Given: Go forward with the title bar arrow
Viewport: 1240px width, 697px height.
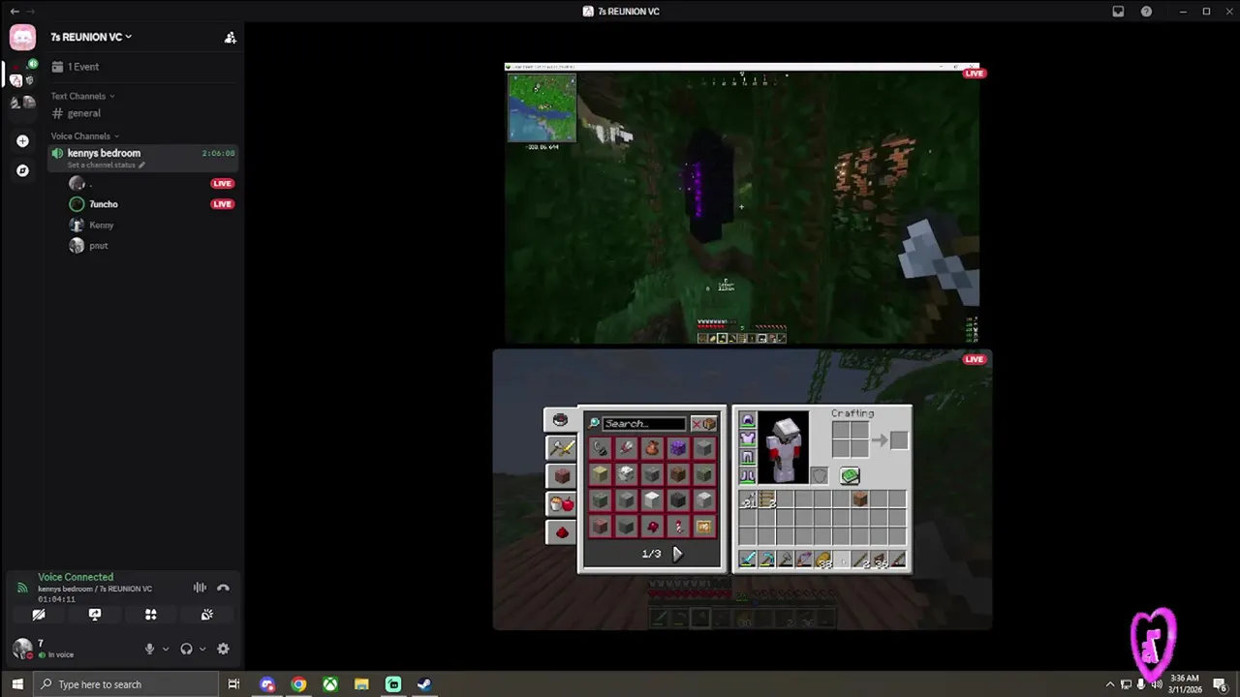Looking at the screenshot, I should pyautogui.click(x=30, y=12).
